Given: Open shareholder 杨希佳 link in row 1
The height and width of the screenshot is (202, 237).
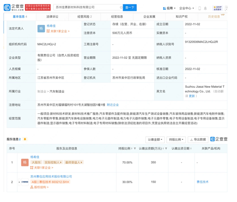Looking at the screenshot, I should pos(35,157).
